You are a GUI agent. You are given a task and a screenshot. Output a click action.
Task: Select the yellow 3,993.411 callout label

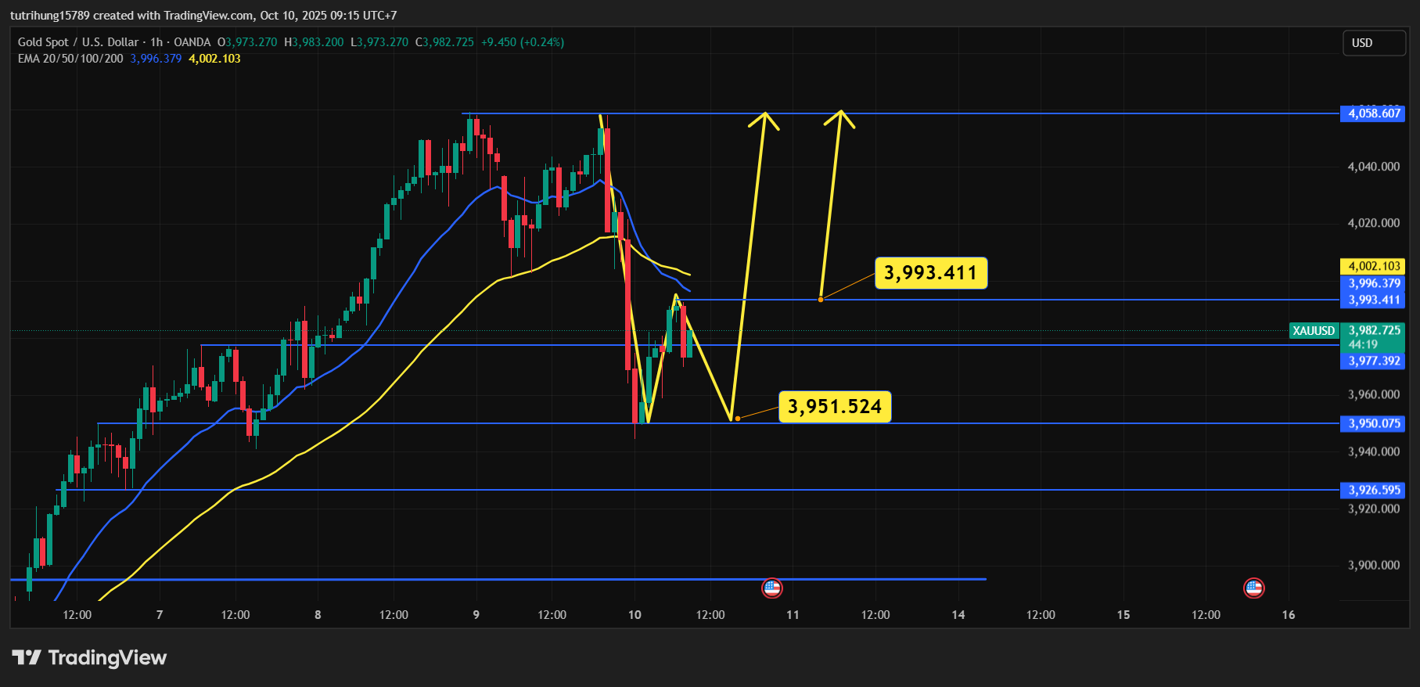[x=930, y=273]
